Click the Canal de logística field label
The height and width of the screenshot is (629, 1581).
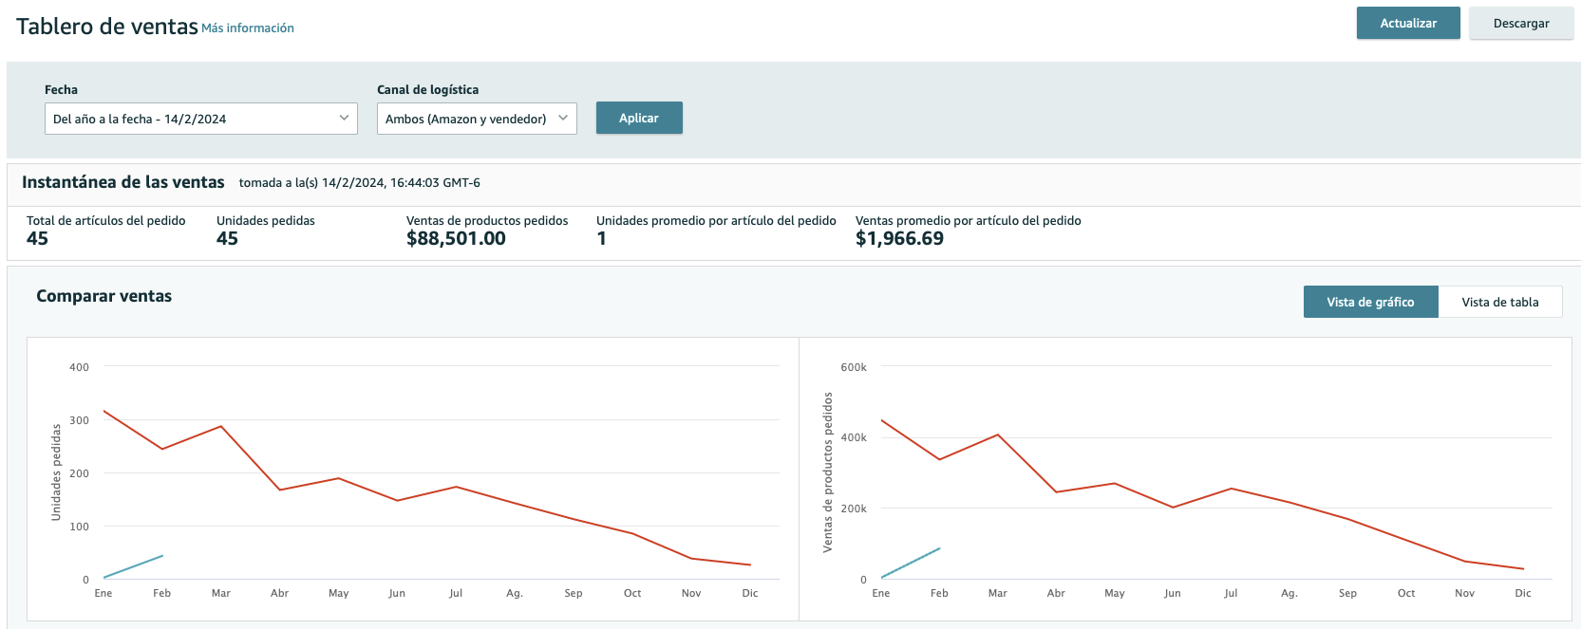[x=427, y=89]
